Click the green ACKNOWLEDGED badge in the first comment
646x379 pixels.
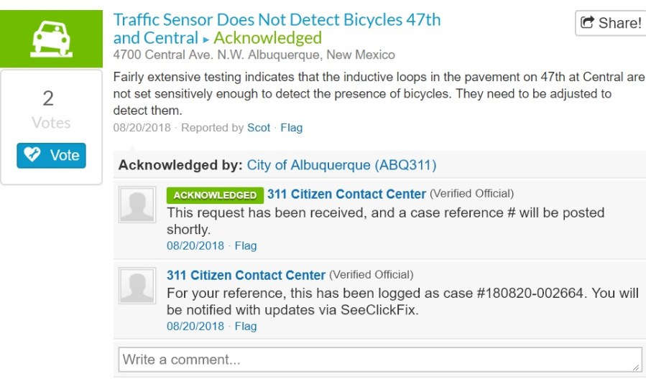[x=215, y=195]
